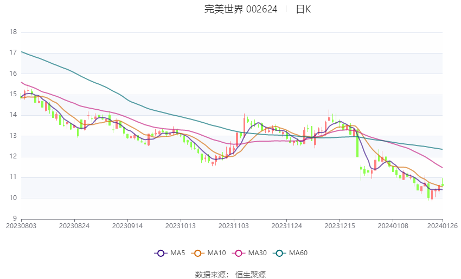Click the 11 price axis label
This screenshot has height=279, width=461.
(x=13, y=177)
